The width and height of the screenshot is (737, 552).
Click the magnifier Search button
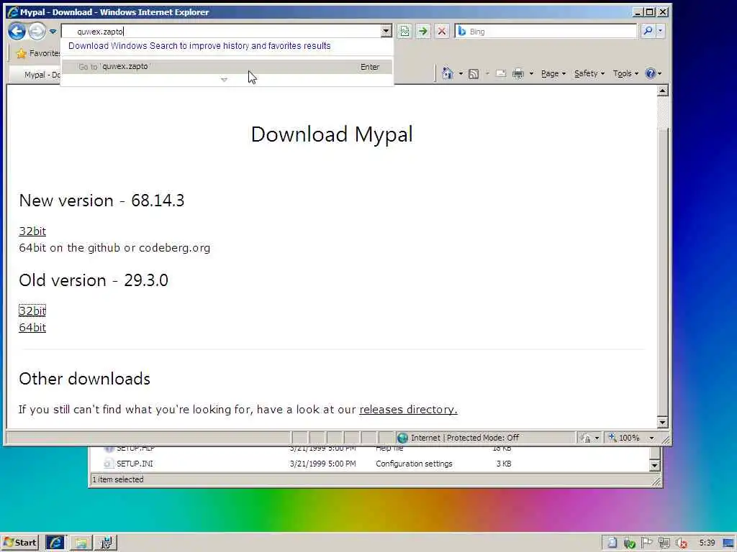click(648, 32)
